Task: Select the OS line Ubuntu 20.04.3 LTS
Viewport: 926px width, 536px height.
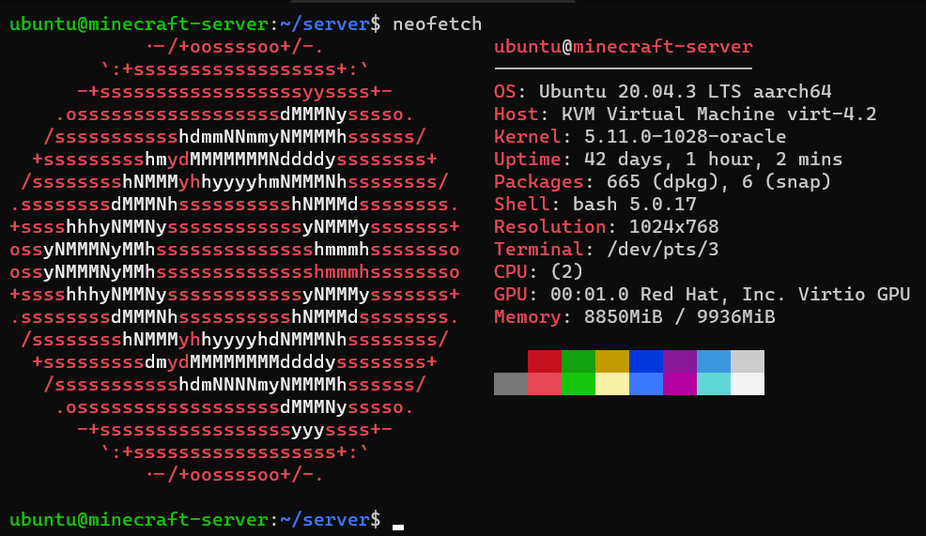Action: pyautogui.click(x=663, y=91)
